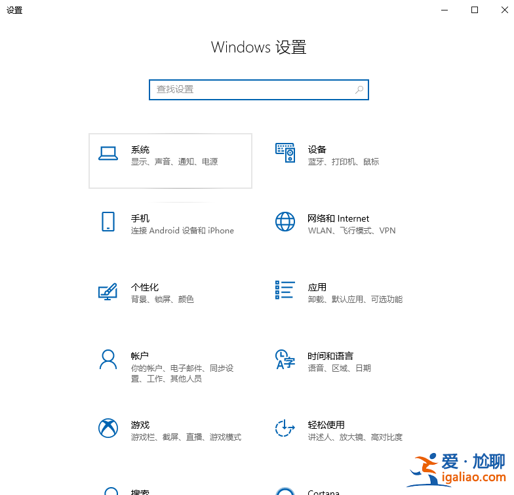The image size is (514, 495).
Task: Click the accounts description 你的帐户、电子邮件
Action: (x=182, y=374)
